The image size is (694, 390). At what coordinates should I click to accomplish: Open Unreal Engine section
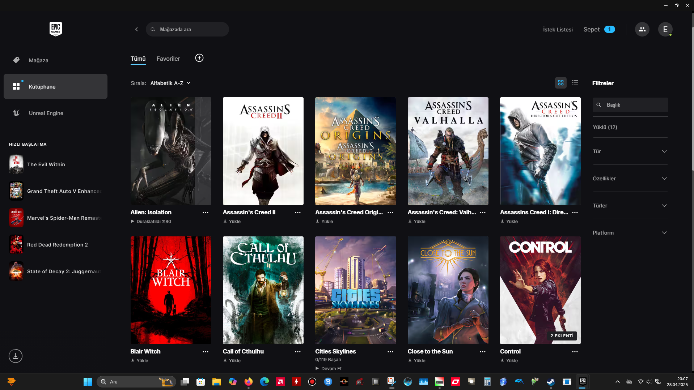point(55,113)
